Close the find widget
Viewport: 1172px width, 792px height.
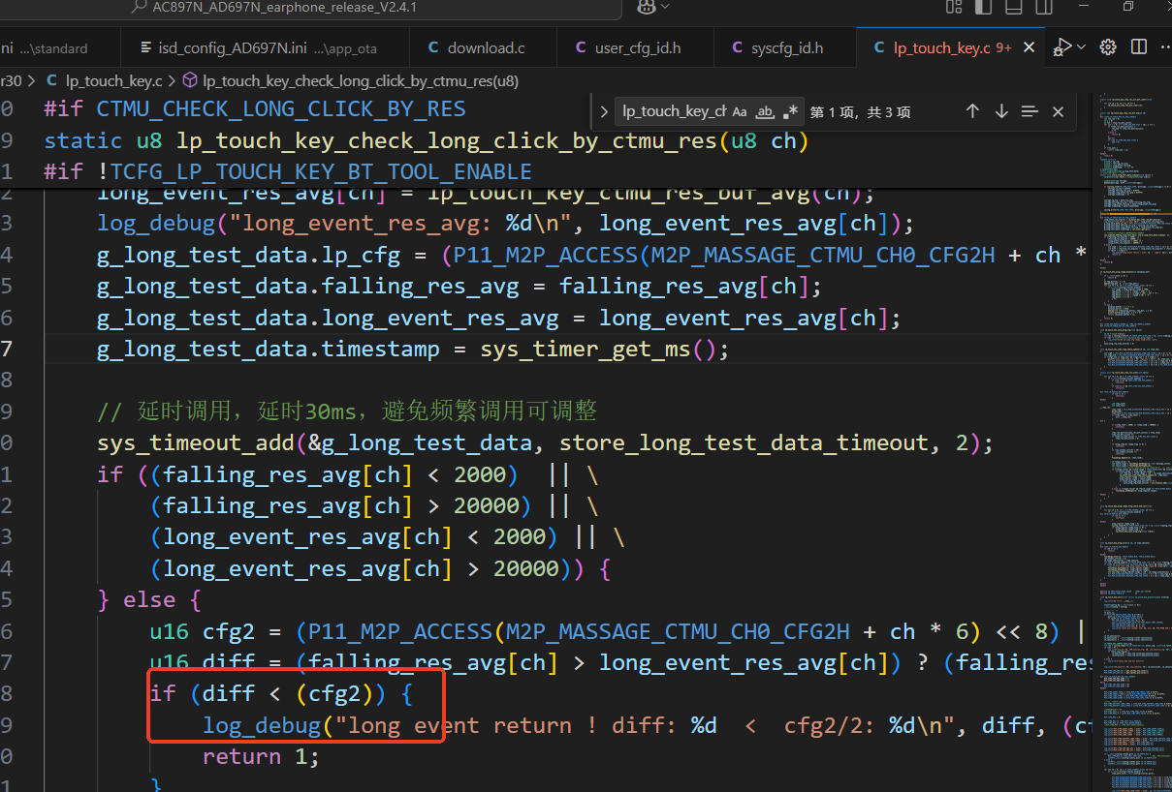click(x=1058, y=111)
